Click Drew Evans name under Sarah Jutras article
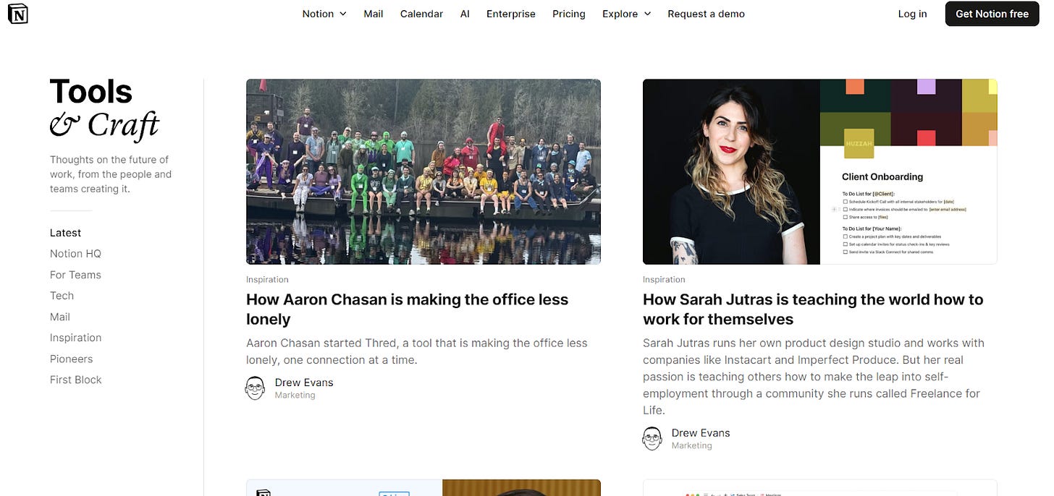The image size is (1054, 496). point(701,433)
